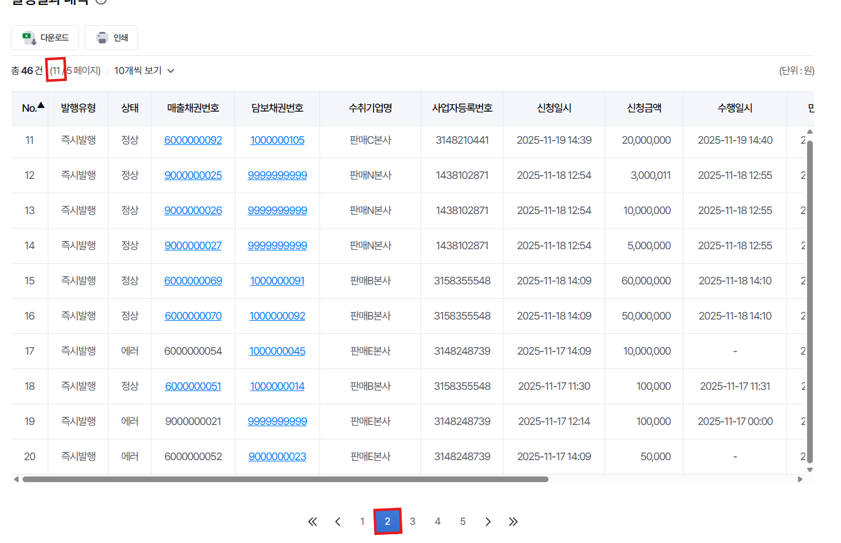Click the 신청일시 column header

point(554,109)
